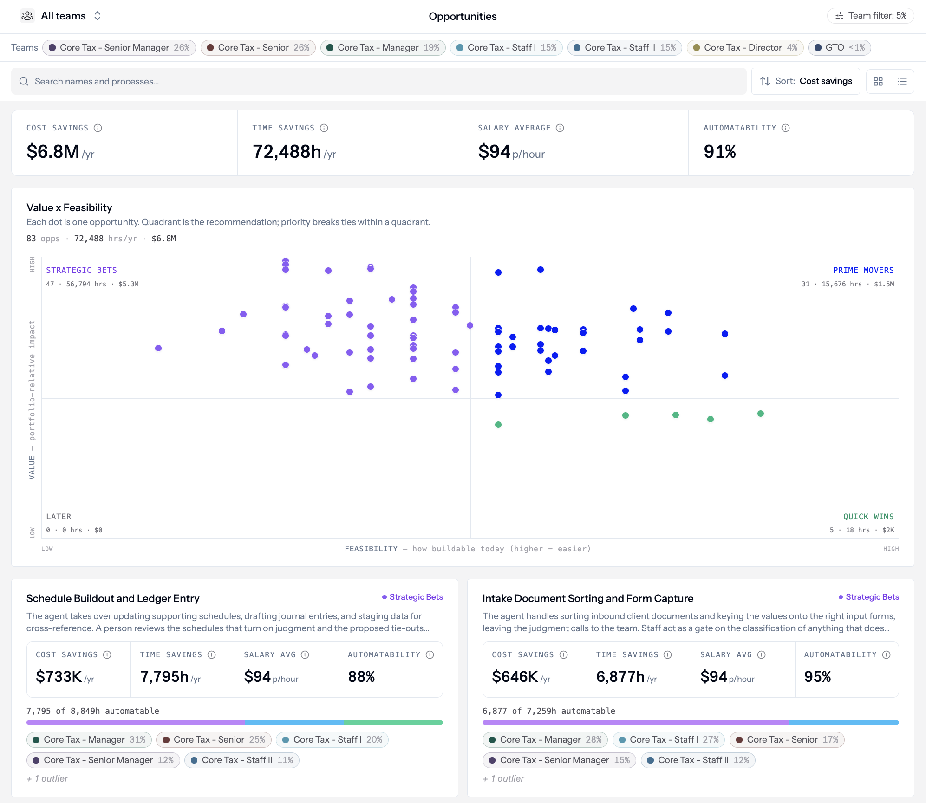
Task: Click Core Tax - Senior Manager 12% chip
Action: (x=103, y=760)
